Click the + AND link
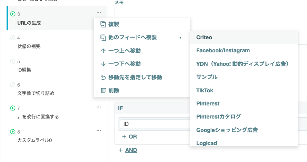Screen dimensions: 307x162 (128, 150)
